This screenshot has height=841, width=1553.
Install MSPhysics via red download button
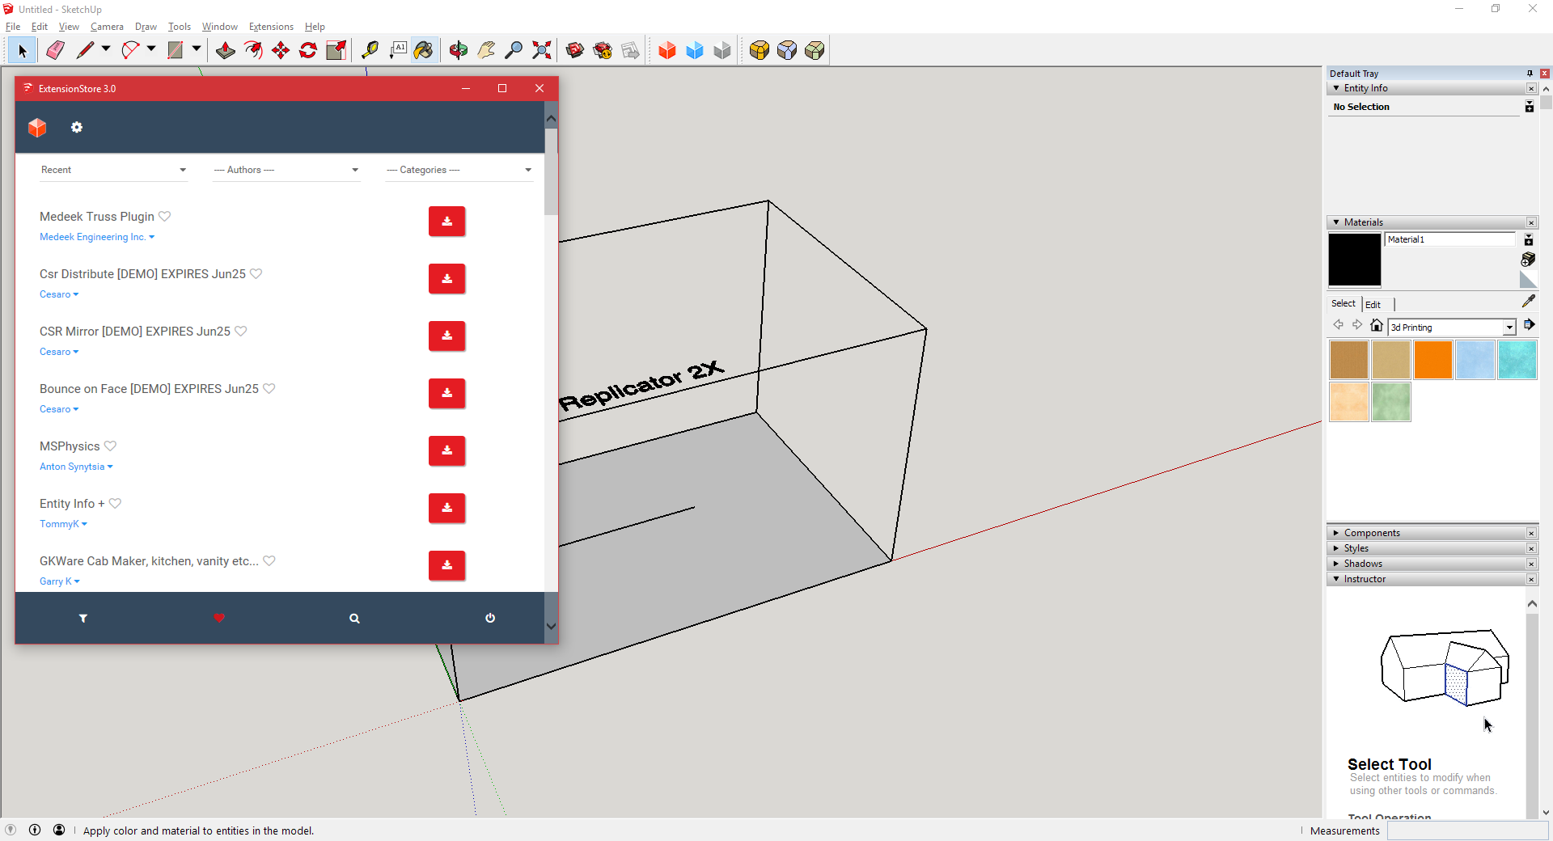446,451
